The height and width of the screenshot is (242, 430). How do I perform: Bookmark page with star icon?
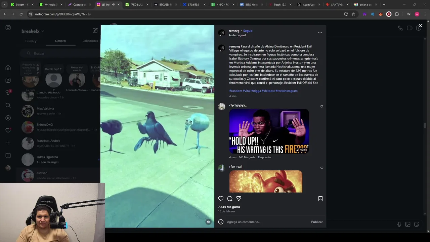pyautogui.click(x=353, y=14)
